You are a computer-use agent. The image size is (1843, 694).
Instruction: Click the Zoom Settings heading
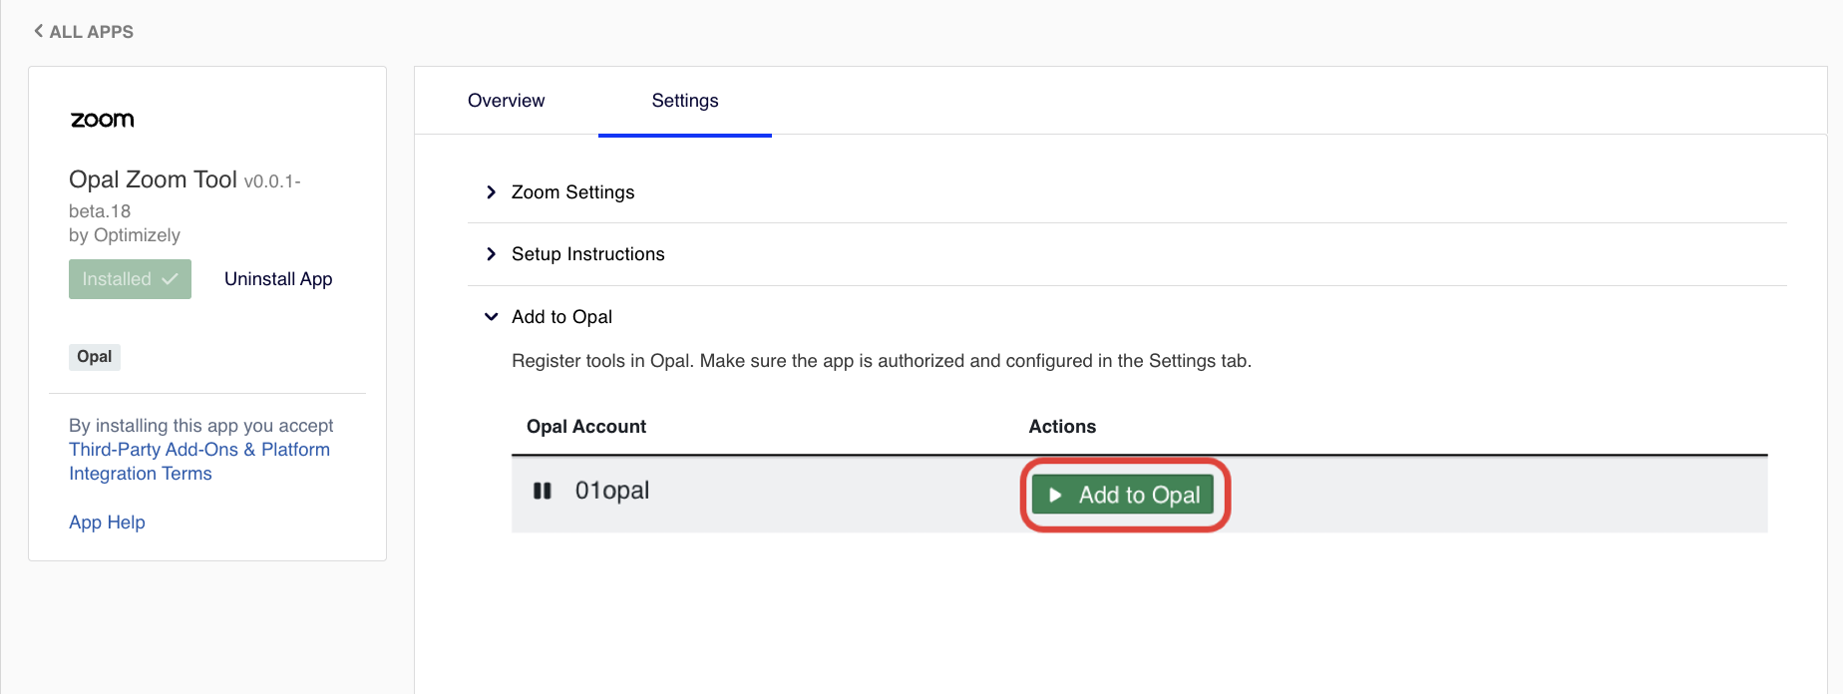[573, 192]
